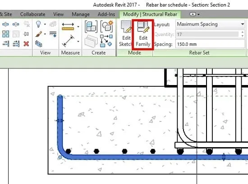This screenshot has width=248, height=184.
Task: Click the Rebar Set panel title
Action: coord(199,53)
